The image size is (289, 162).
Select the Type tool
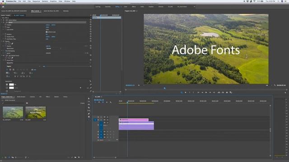(x=89, y=120)
